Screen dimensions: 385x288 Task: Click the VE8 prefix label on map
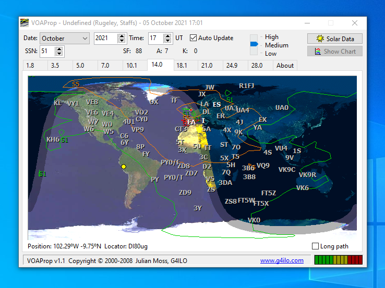92,102
